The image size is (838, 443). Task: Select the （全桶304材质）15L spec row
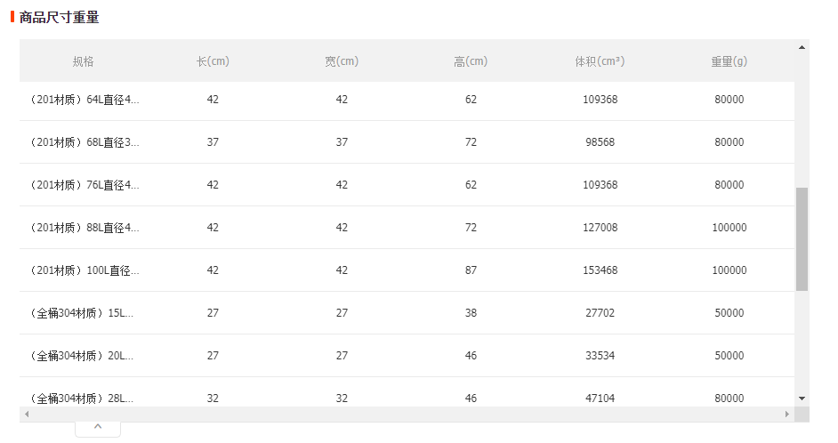407,313
